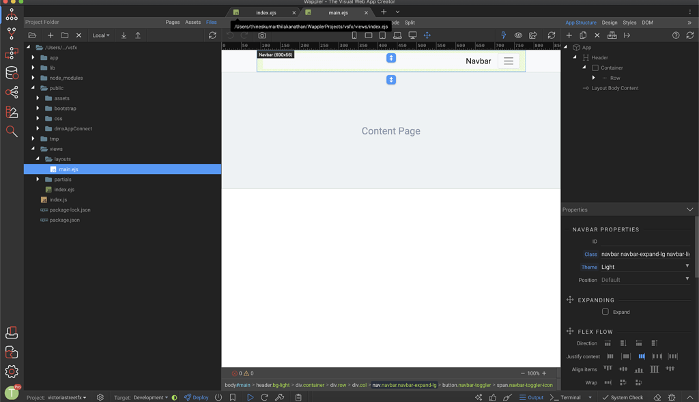Toggle App Connect data with the lightning icon

[503, 35]
